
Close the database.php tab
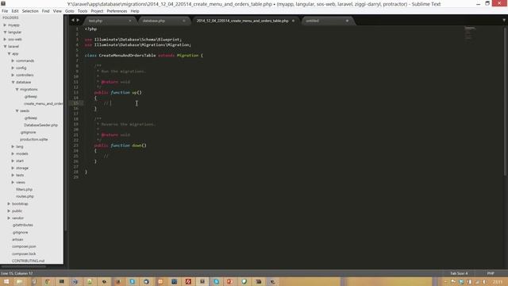pyautogui.click(x=183, y=21)
